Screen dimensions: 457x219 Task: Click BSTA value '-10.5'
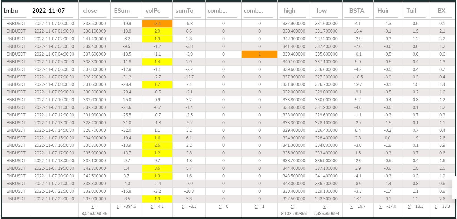point(358,77)
